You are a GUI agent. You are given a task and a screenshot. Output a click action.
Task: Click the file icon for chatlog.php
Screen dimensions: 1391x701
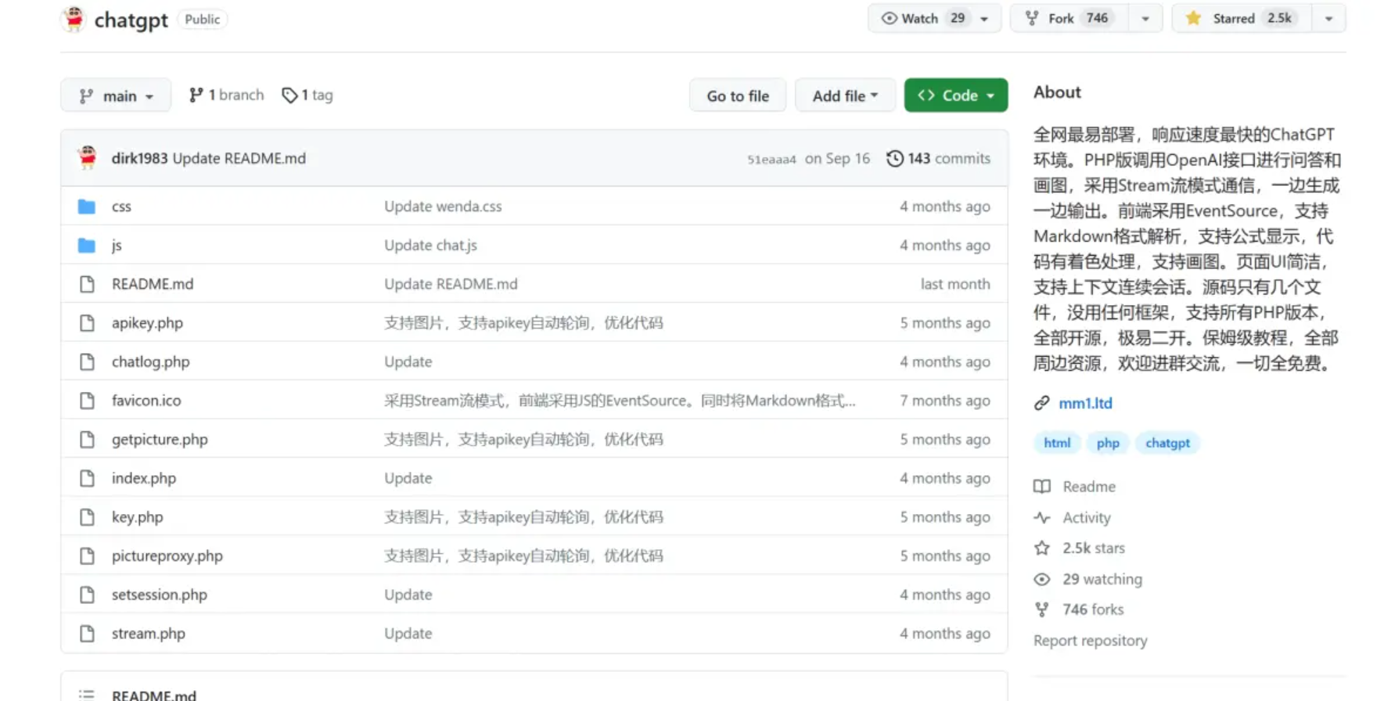pyautogui.click(x=87, y=361)
